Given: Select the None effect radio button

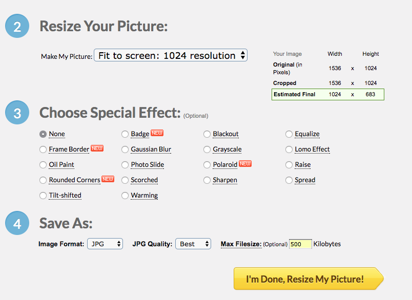Looking at the screenshot, I should (x=43, y=134).
